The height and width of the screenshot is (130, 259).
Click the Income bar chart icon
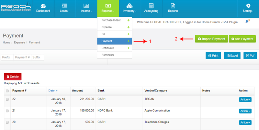point(86,6)
